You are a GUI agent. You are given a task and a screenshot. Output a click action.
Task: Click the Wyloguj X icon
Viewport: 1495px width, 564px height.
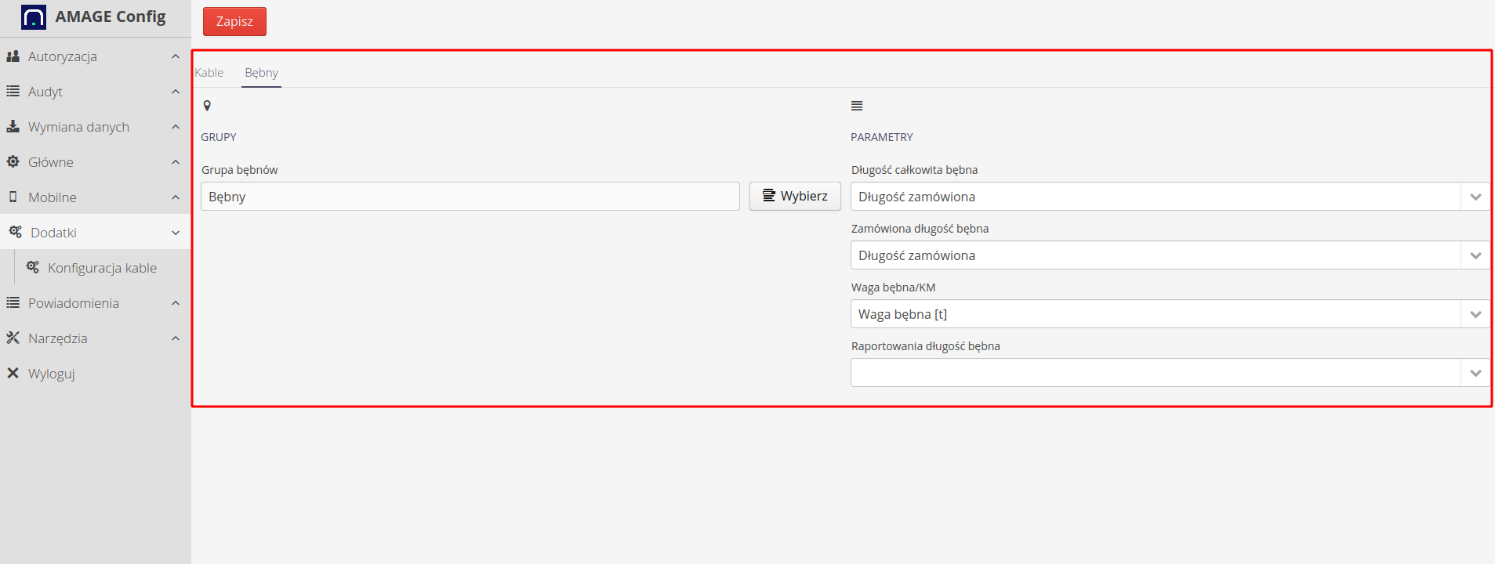tap(13, 374)
